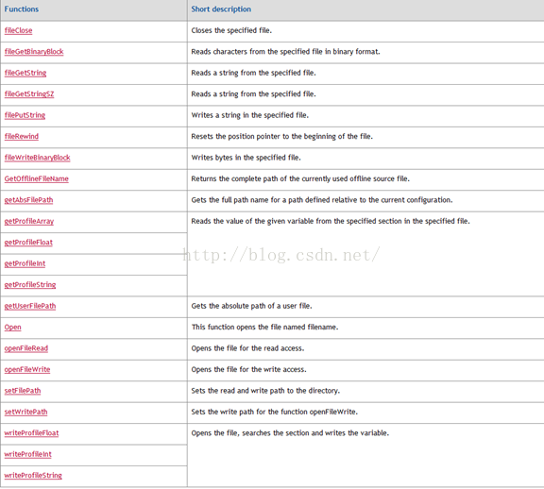Click the fileGetBinaryBlock link

(x=34, y=52)
